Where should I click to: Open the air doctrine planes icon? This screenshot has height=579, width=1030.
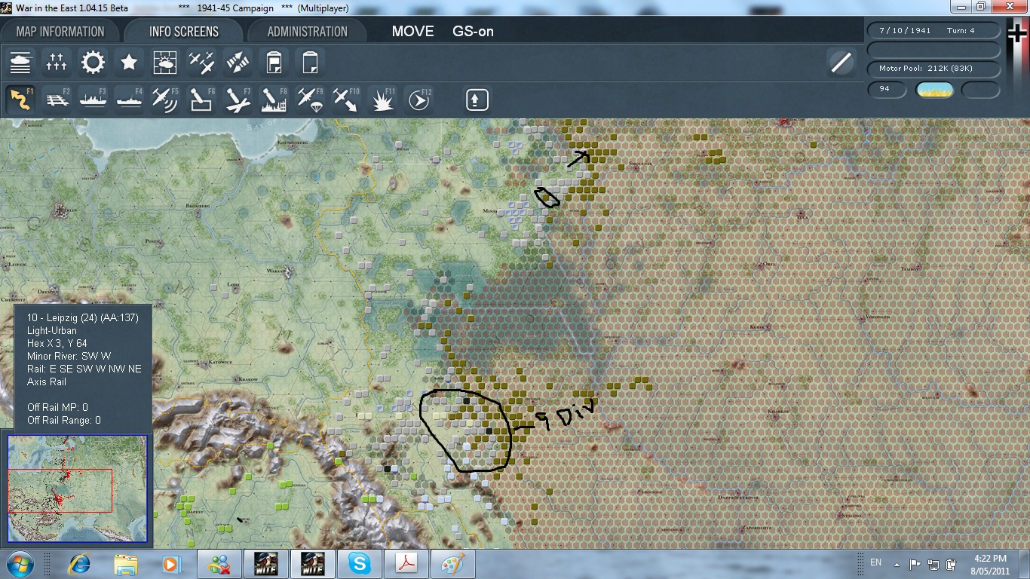click(201, 62)
